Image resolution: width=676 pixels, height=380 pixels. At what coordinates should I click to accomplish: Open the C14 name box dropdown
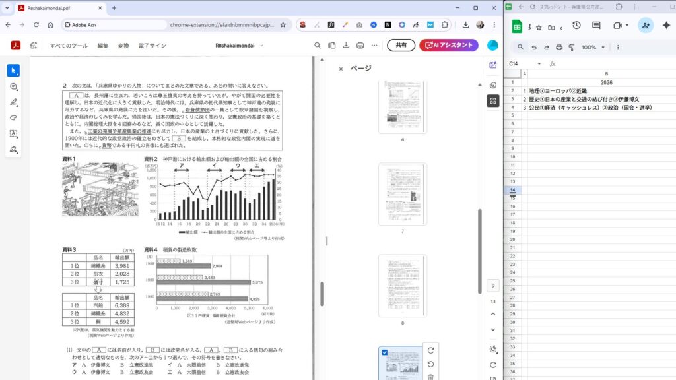(539, 63)
